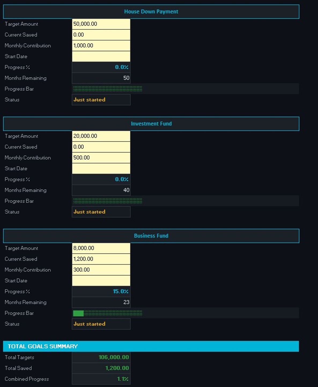The width and height of the screenshot is (318, 387).
Task: Edit Business Fund monthly contribution 300.00
Action: point(101,270)
